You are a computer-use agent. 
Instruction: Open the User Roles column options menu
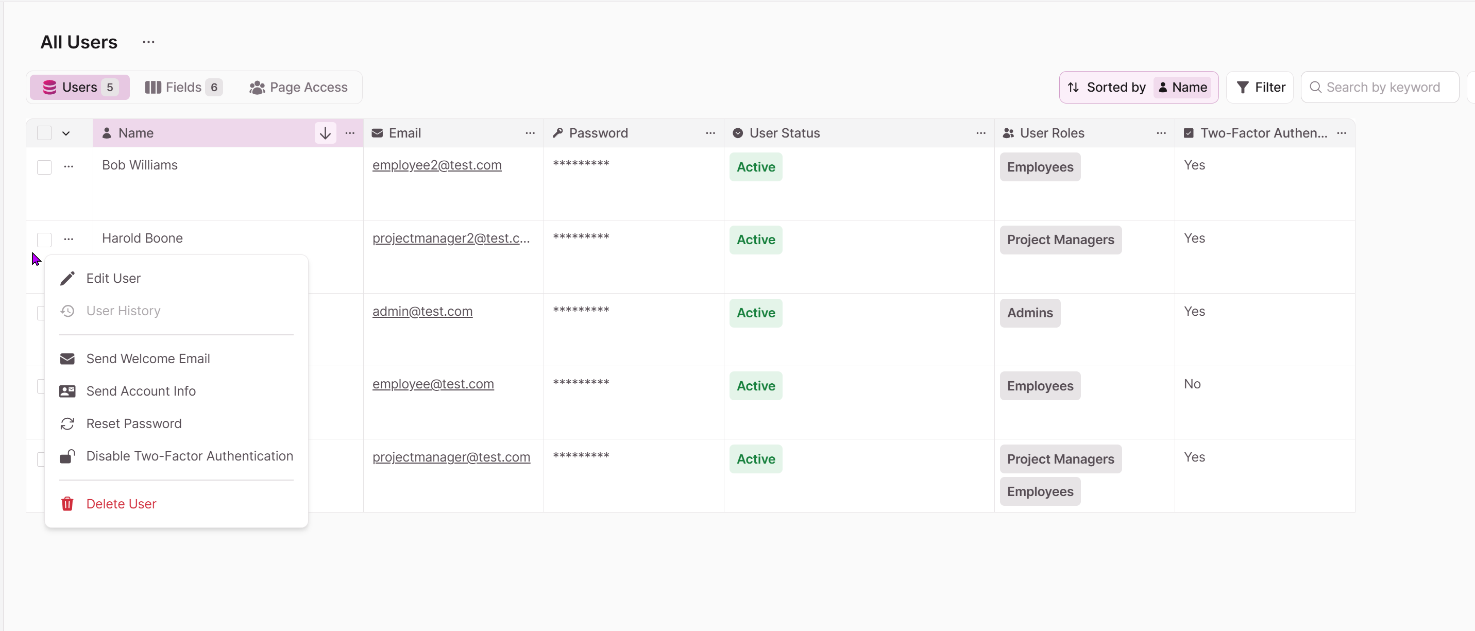tap(1161, 133)
